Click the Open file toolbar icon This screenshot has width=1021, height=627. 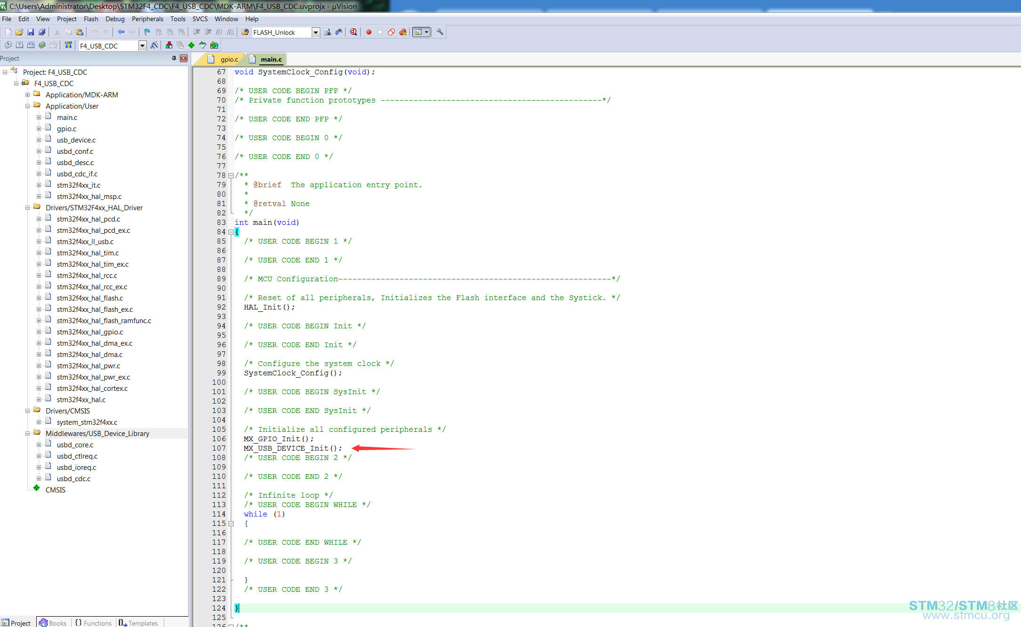click(x=19, y=32)
